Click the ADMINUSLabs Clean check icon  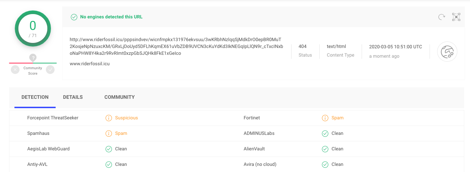click(325, 133)
